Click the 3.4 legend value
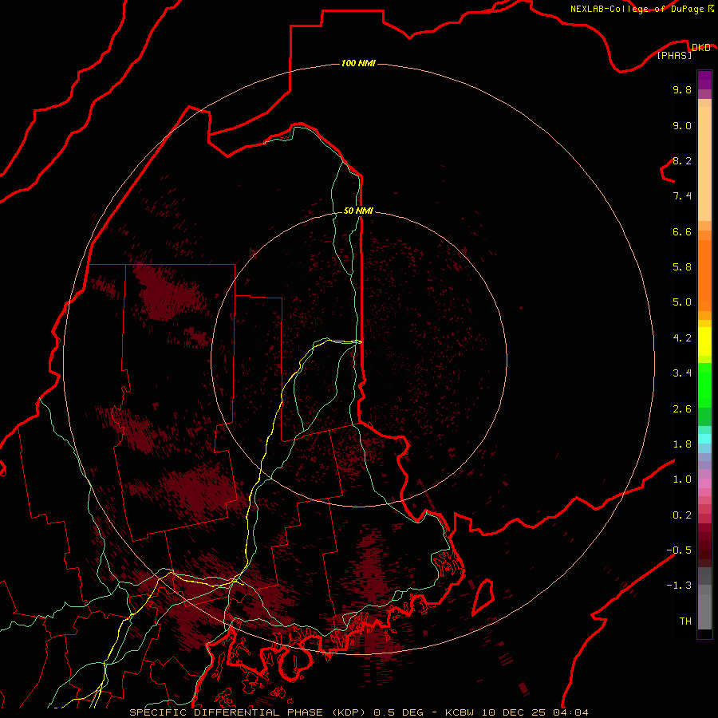 [682, 373]
